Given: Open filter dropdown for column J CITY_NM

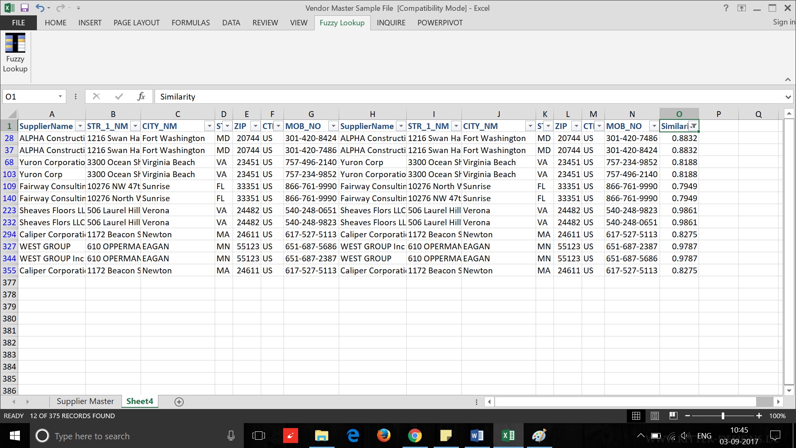Looking at the screenshot, I should click(530, 126).
